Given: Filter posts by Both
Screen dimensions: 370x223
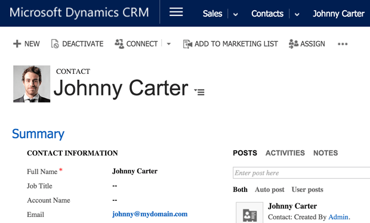Looking at the screenshot, I should tap(240, 190).
